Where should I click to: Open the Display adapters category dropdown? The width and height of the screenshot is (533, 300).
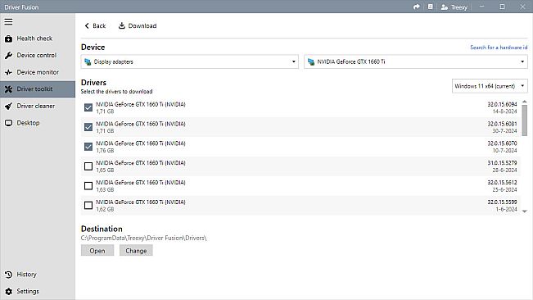190,62
